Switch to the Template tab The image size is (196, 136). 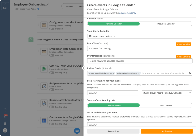pyautogui.click(x=69, y=6)
